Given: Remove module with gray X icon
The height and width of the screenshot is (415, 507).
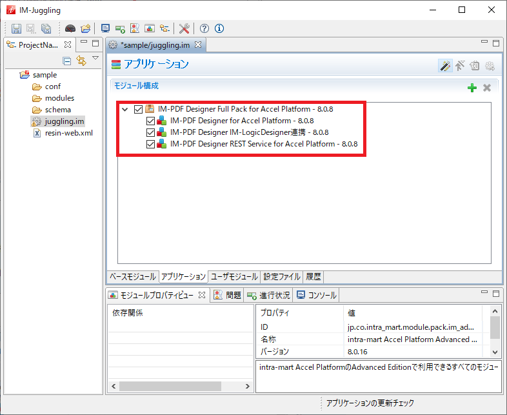Looking at the screenshot, I should click(487, 88).
